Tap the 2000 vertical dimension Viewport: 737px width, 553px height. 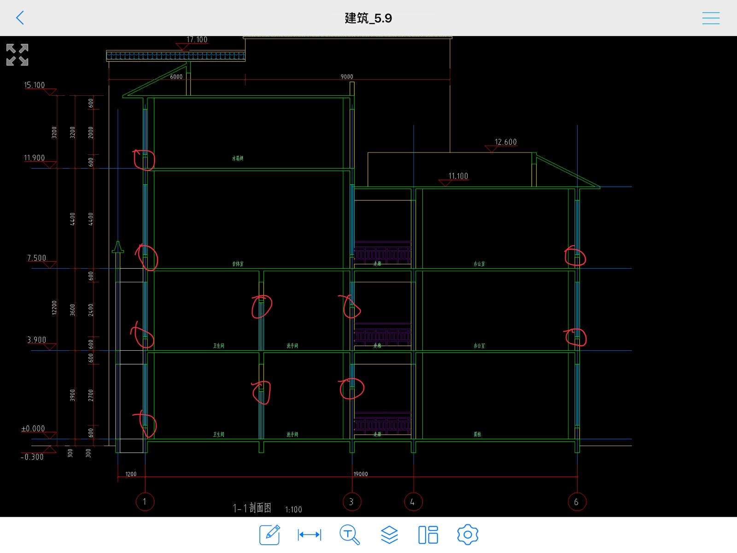point(91,132)
